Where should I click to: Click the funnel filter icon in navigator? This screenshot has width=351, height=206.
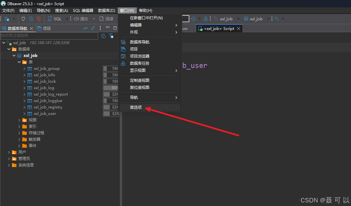(x=111, y=36)
